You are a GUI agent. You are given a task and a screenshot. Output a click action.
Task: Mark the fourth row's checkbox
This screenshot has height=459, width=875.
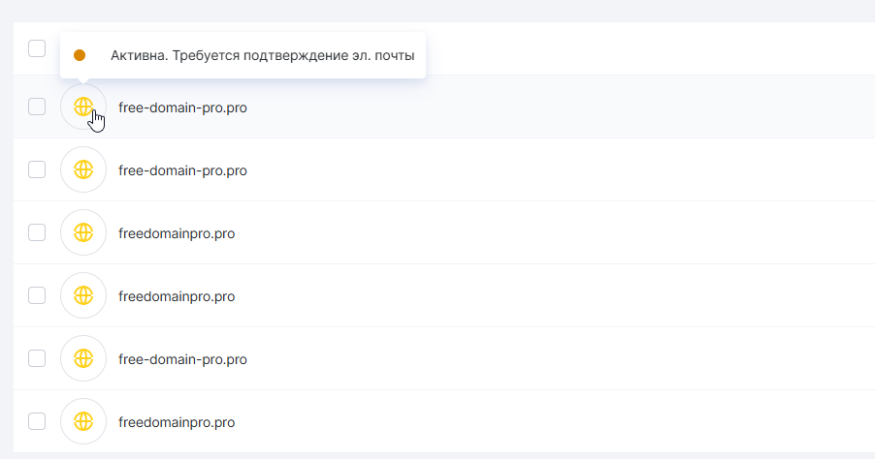pyautogui.click(x=37, y=295)
